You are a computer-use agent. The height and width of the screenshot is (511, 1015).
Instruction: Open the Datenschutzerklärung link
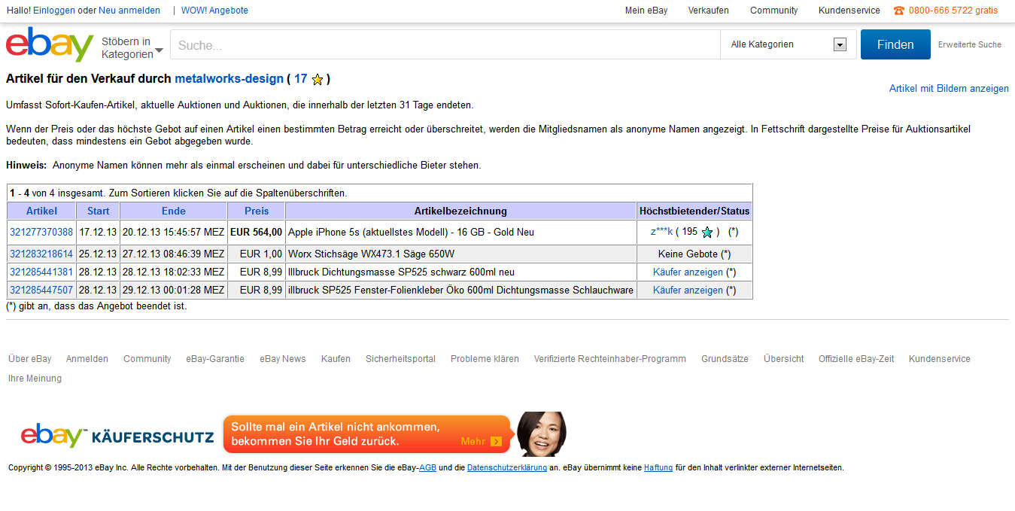507,467
